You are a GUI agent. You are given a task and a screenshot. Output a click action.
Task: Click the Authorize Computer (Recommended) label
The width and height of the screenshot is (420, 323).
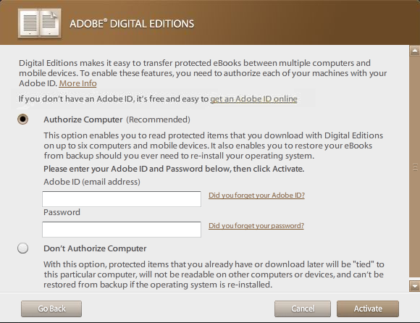117,119
